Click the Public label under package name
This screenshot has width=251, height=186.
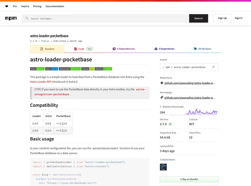[x=45, y=41]
